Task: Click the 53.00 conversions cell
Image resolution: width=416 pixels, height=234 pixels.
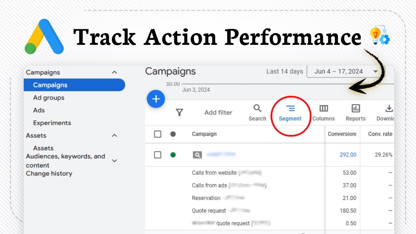Action: click(349, 173)
